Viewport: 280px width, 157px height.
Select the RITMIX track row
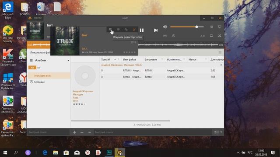pos(161,71)
